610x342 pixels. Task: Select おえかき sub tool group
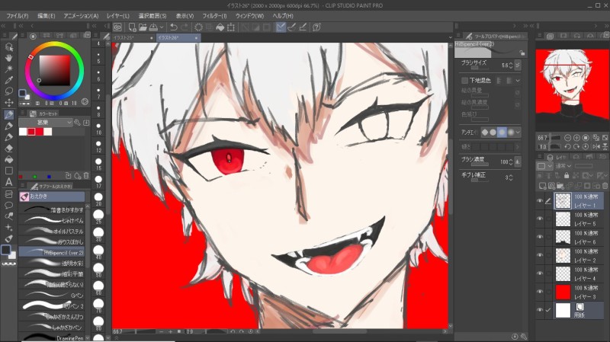pos(52,197)
